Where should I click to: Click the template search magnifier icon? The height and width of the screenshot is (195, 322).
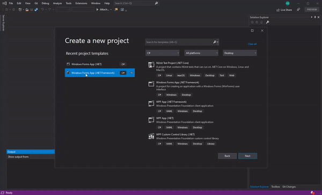215,42
